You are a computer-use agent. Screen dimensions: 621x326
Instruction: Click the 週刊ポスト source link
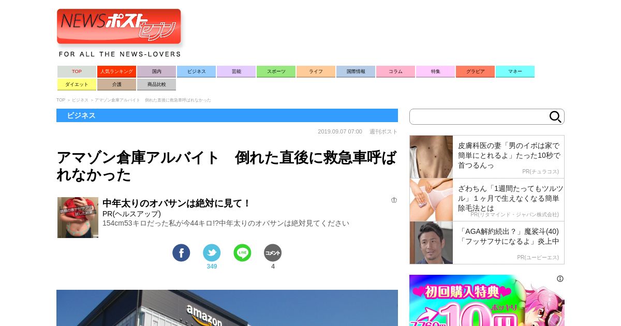pyautogui.click(x=383, y=131)
